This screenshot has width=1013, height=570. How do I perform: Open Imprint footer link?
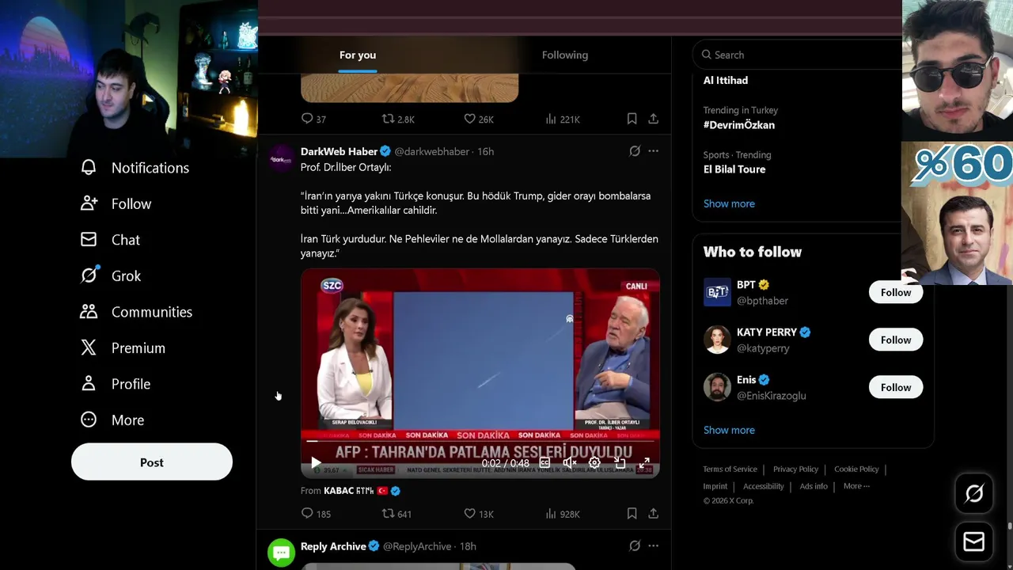tap(715, 486)
